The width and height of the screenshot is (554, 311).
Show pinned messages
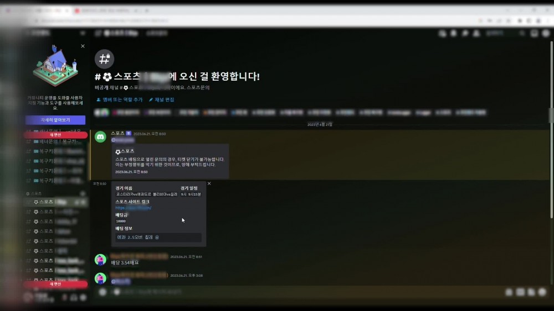click(x=465, y=33)
